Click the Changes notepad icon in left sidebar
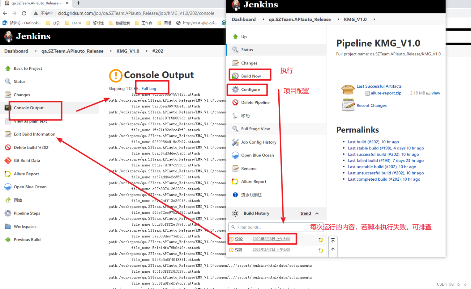The width and height of the screenshot is (471, 289). tap(8, 95)
